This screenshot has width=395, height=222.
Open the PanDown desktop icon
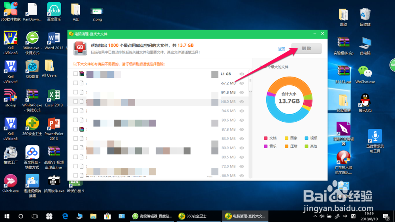32,12
